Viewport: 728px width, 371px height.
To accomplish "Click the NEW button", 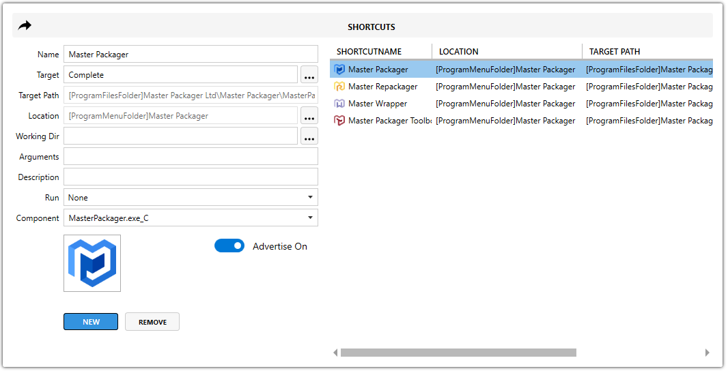I will tap(91, 322).
